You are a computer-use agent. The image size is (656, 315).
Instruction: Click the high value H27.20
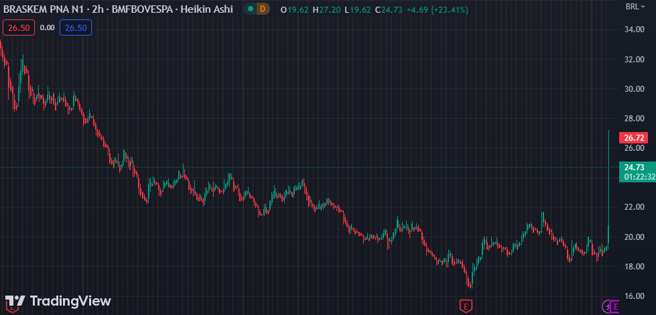pos(327,9)
